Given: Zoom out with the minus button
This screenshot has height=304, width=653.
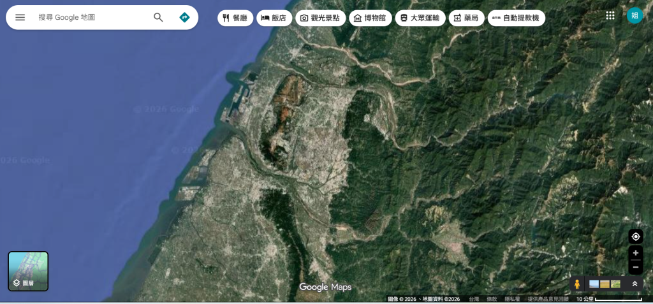Looking at the screenshot, I should pyautogui.click(x=635, y=268).
